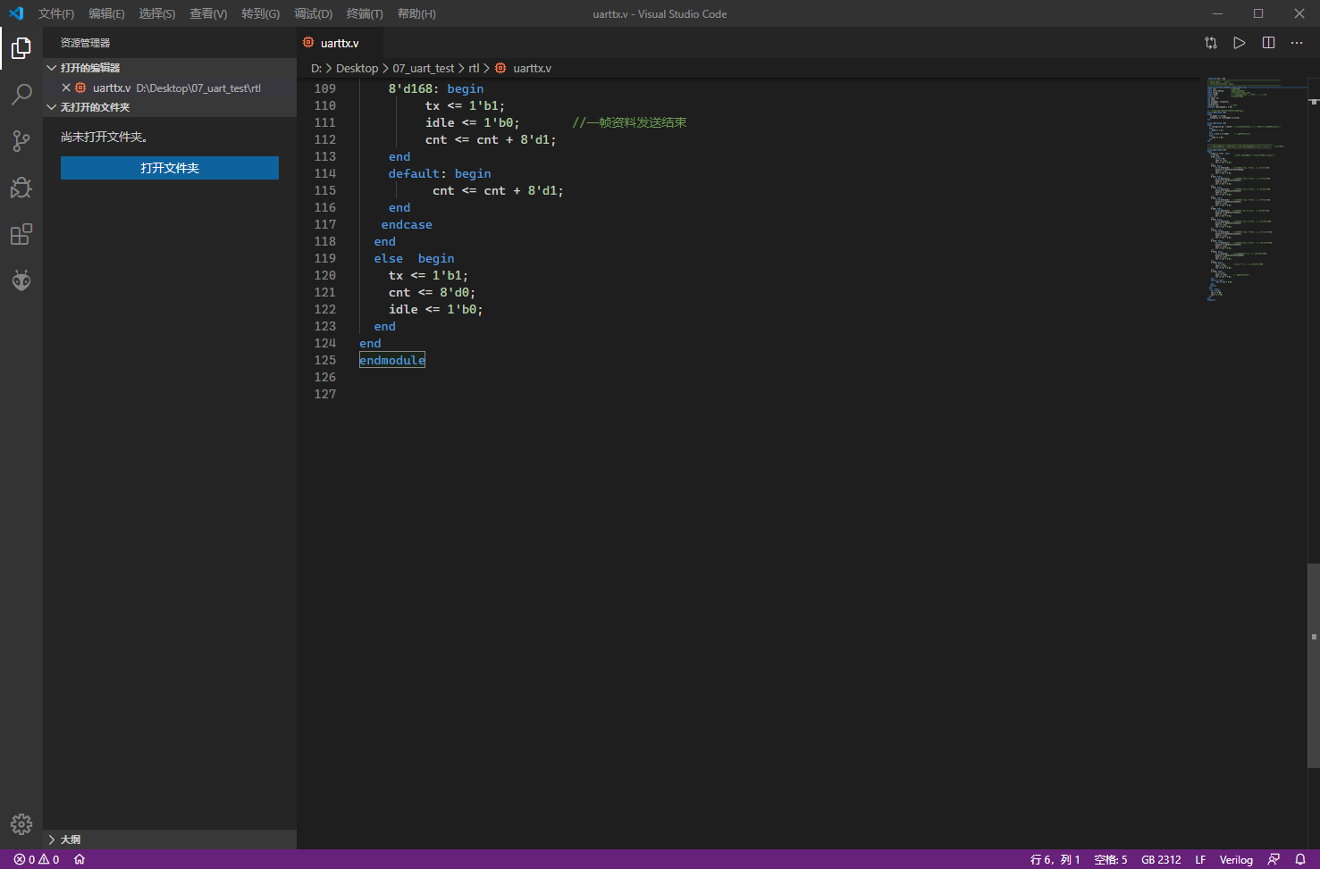
Task: Click the 打开文件夹 button
Action: [x=170, y=168]
